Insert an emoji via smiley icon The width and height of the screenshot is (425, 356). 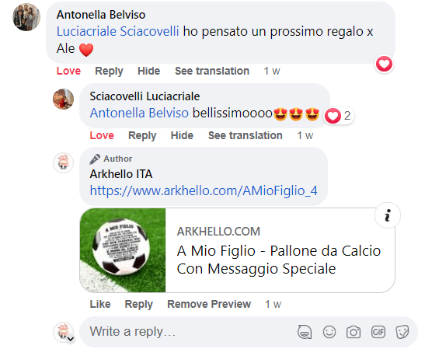tap(329, 332)
